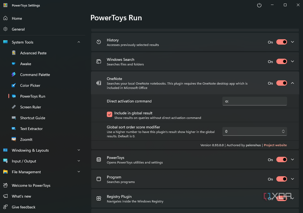
Task: Disable the Windows Search plugin switch
Action: (282, 61)
